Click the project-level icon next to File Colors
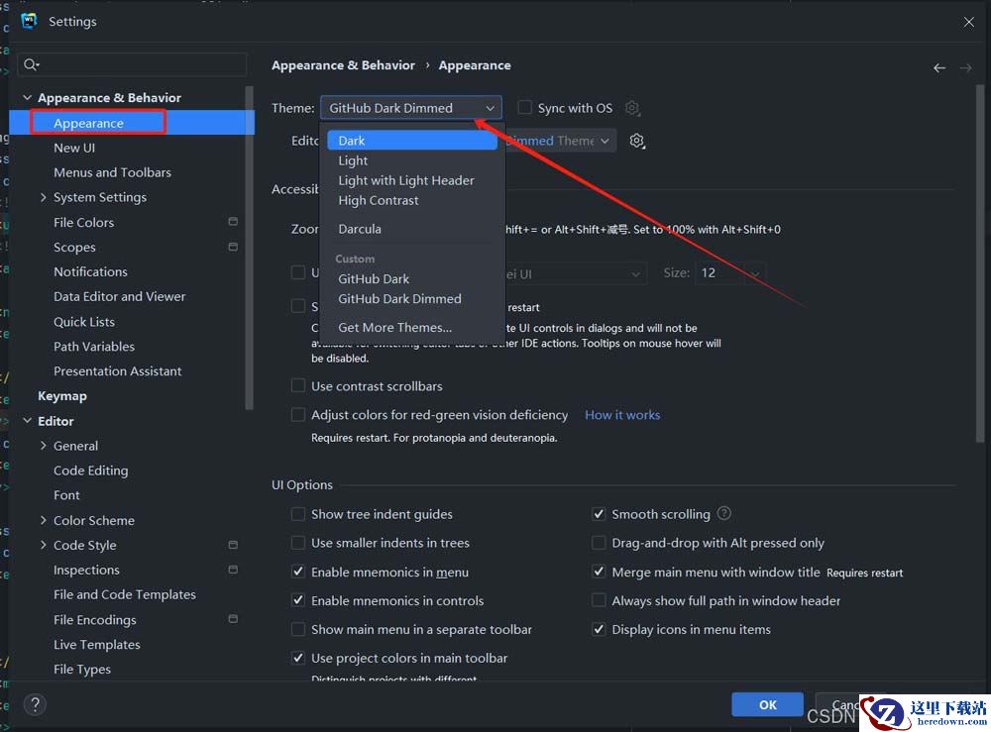 [233, 222]
